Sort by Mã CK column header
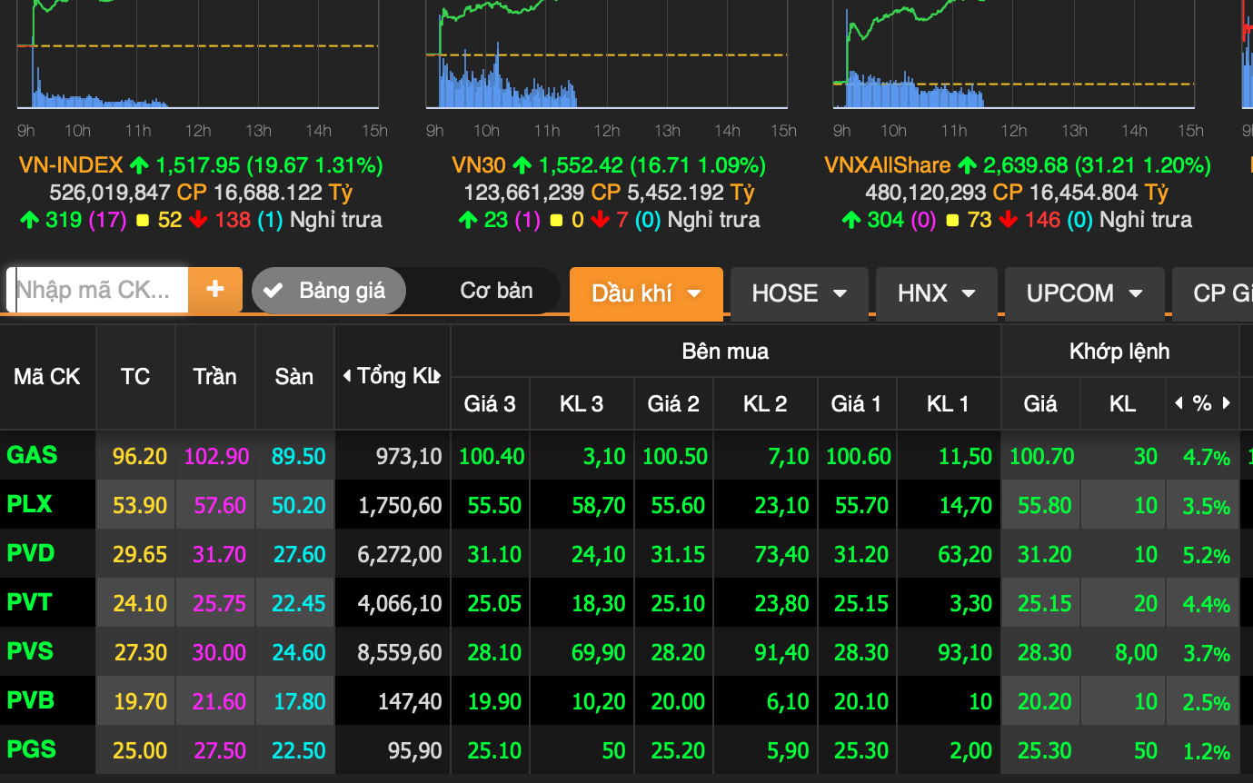The height and width of the screenshot is (783, 1253). 47,377
